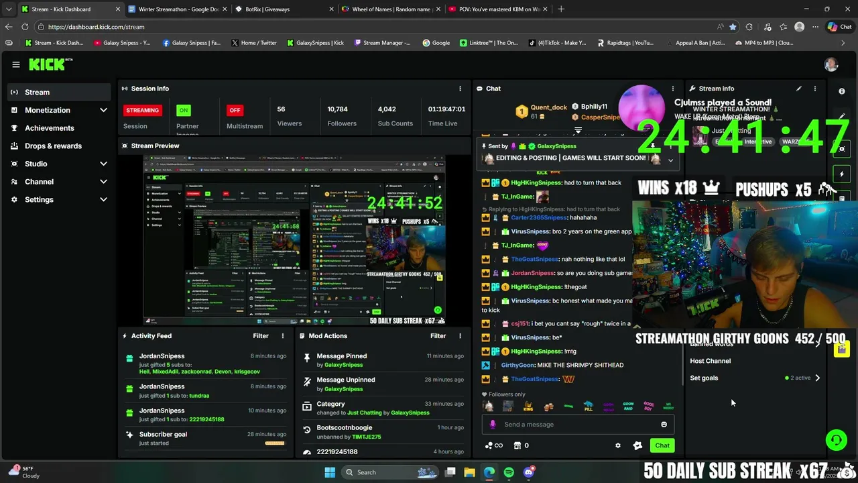Viewport: 858px width, 483px height.
Task: Open the Session Info panel options menu
Action: 460,89
